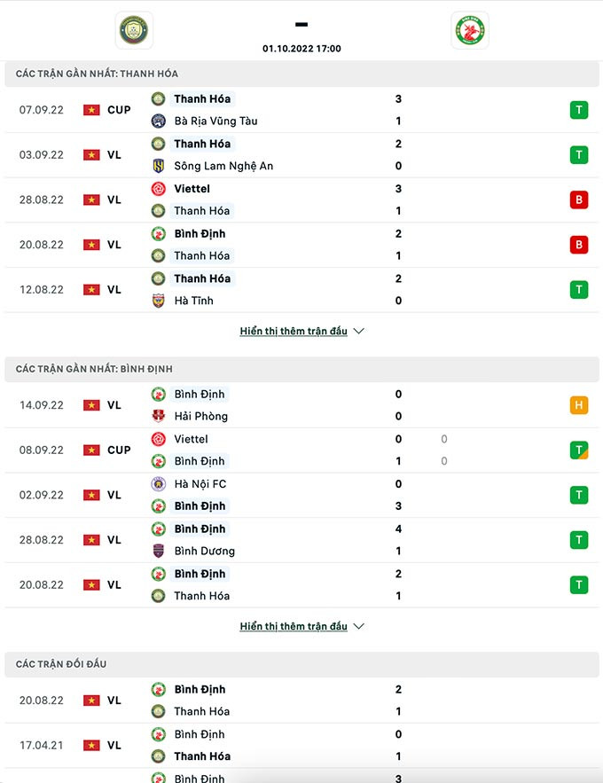This screenshot has width=603, height=783.
Task: Open the Hiển thị thêm trận đấu link under Thanh Hóa
Action: coord(294,332)
